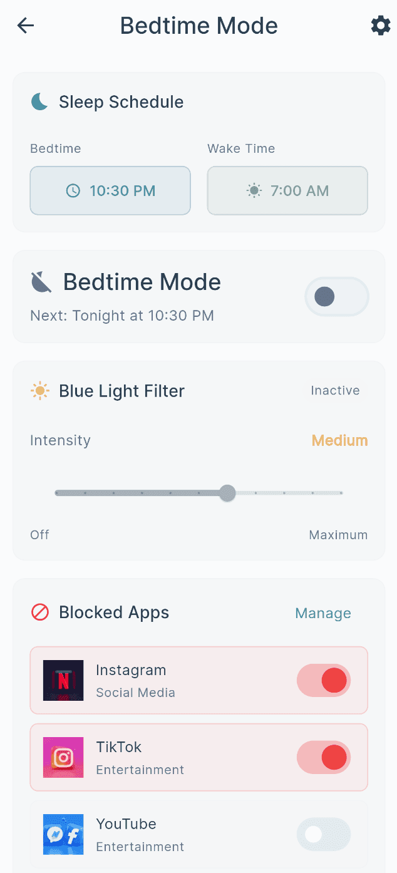Open the Bedtime time selector showing 10:30 PM
The height and width of the screenshot is (873, 397).
[x=110, y=190]
